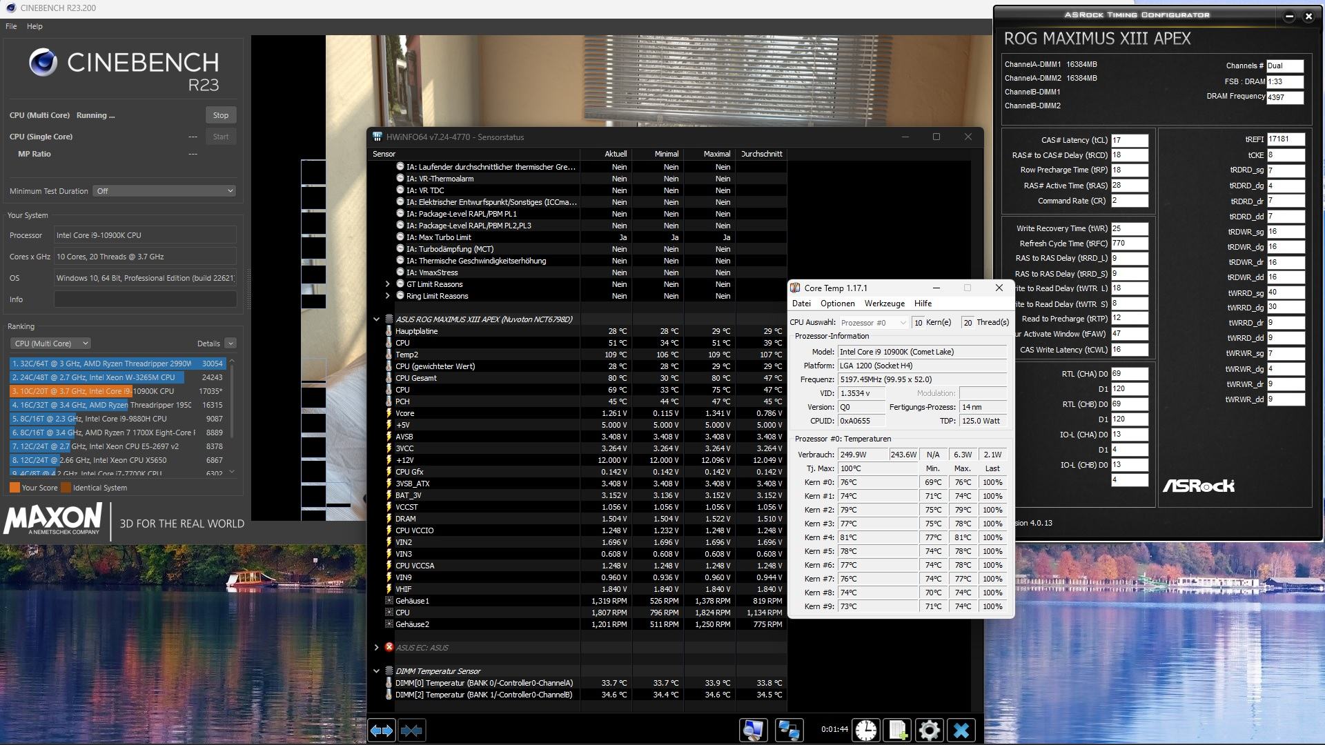Click chip icon of DIMM Temperatur Sensor group
Image resolution: width=1325 pixels, height=745 pixels.
tap(389, 670)
